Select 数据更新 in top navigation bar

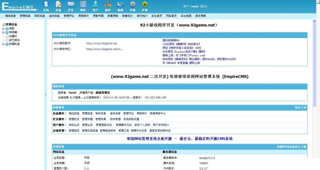pos(113,16)
